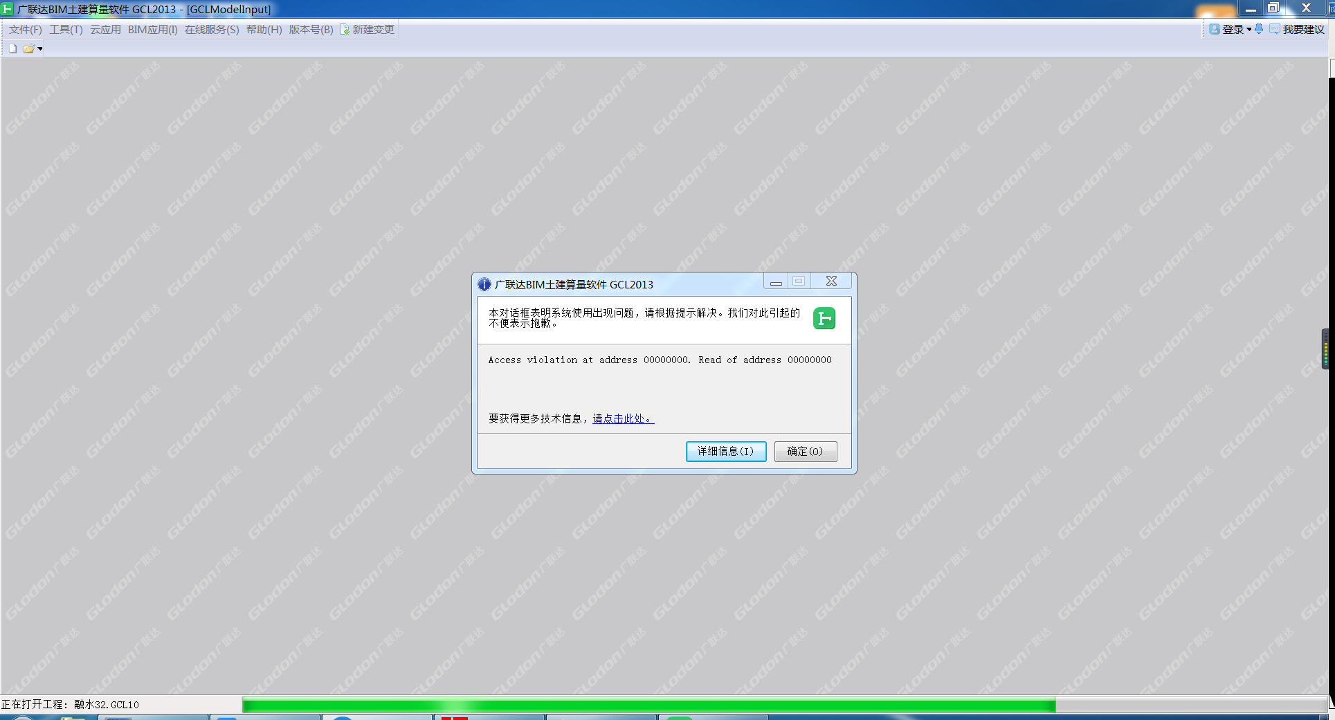This screenshot has height=720, width=1335.
Task: Open the 文件(F) menu
Action: tap(26, 30)
